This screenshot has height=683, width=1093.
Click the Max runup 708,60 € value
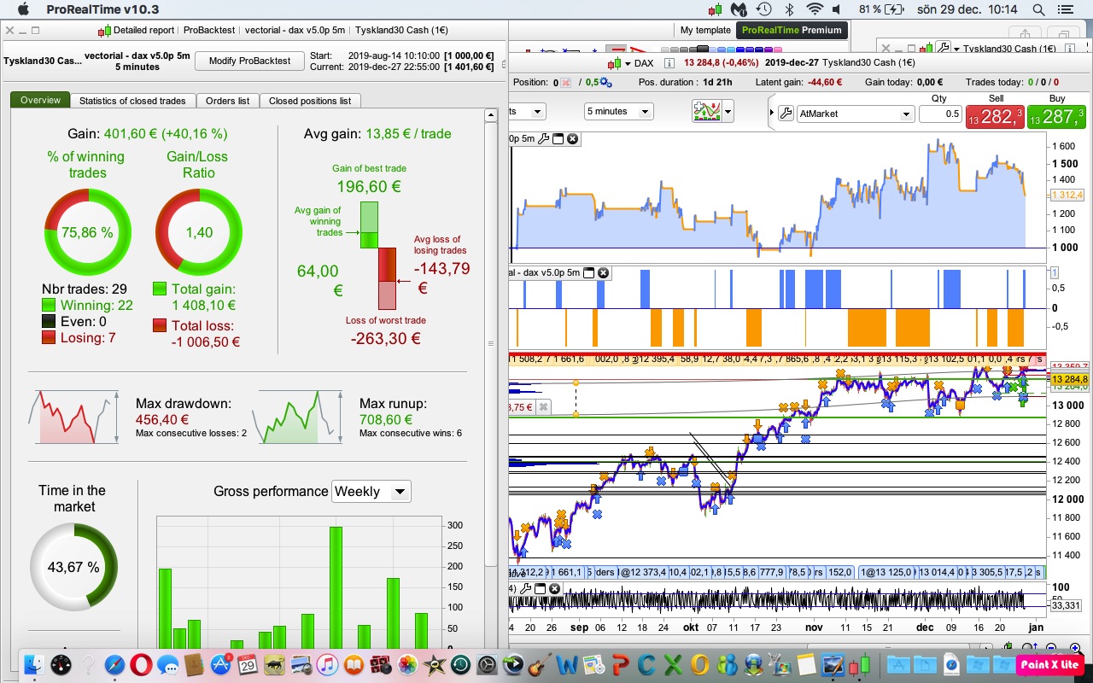pyautogui.click(x=386, y=419)
